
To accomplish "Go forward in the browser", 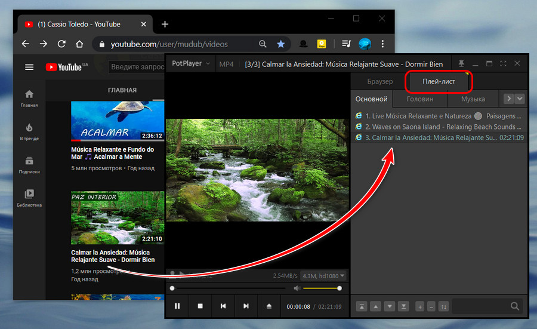I will click(x=44, y=44).
